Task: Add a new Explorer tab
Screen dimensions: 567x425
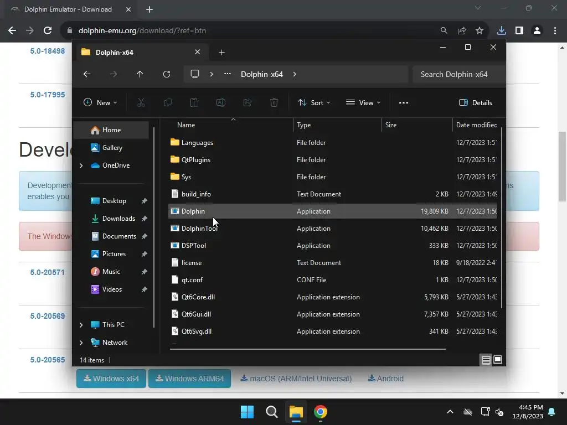Action: click(221, 53)
